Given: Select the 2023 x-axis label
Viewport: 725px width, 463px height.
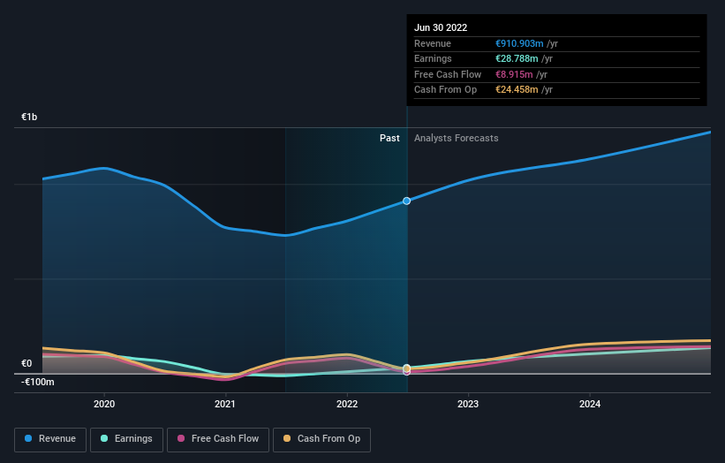Looking at the screenshot, I should click(x=468, y=404).
